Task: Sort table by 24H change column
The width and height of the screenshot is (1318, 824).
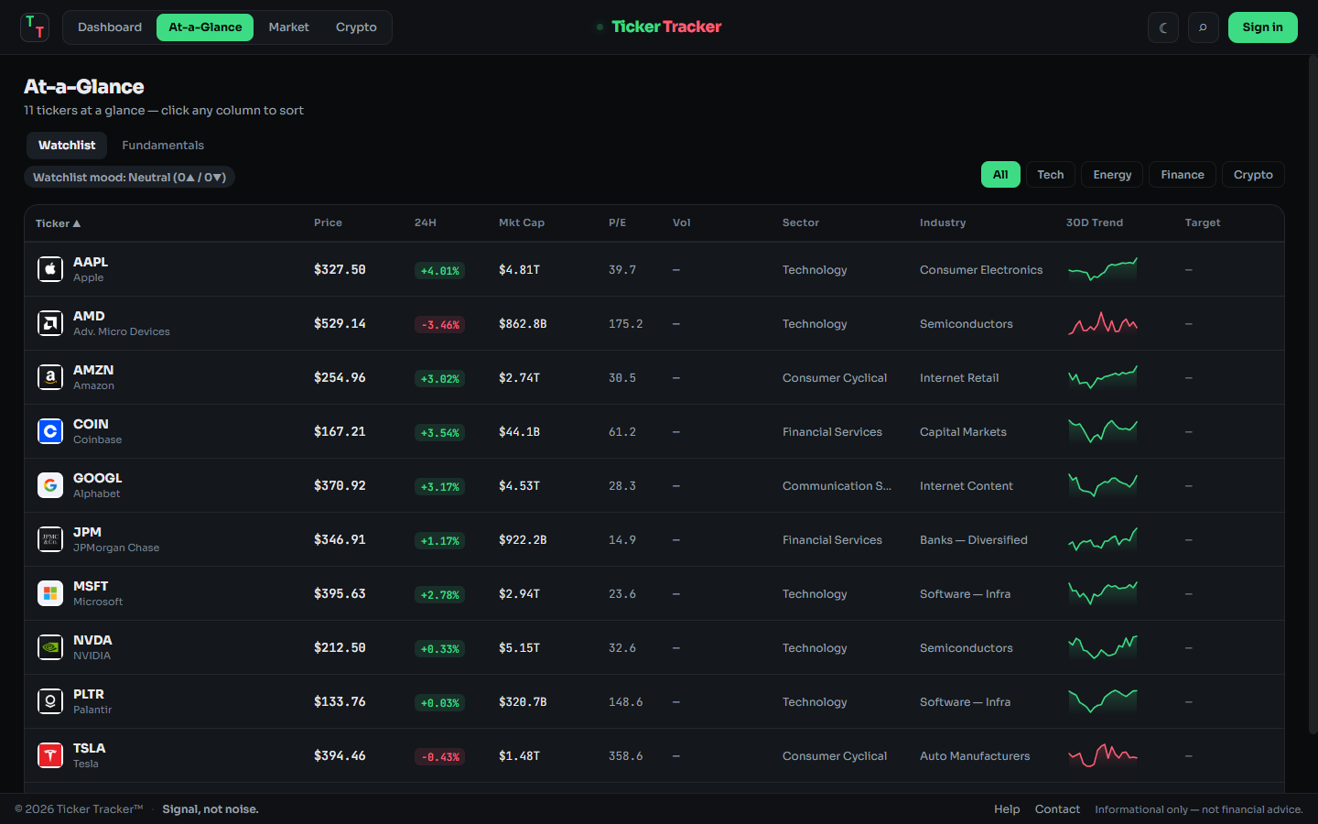Action: point(426,222)
